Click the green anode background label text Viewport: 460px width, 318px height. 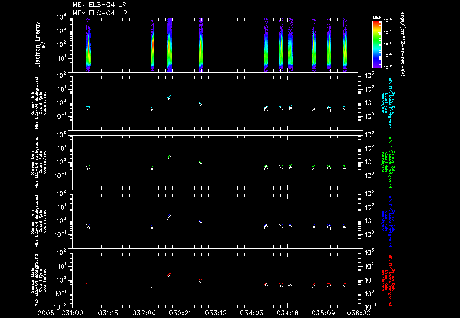click(x=388, y=162)
